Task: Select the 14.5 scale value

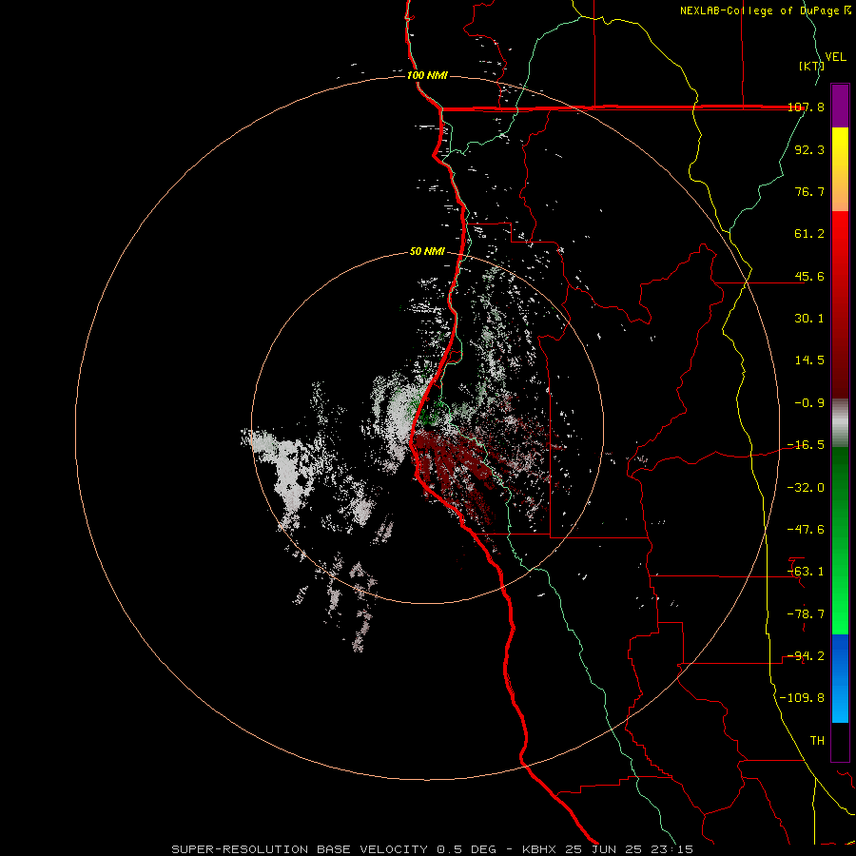Action: point(809,360)
